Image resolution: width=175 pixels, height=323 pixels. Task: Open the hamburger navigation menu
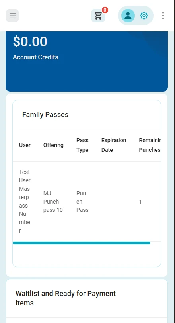pos(12,16)
